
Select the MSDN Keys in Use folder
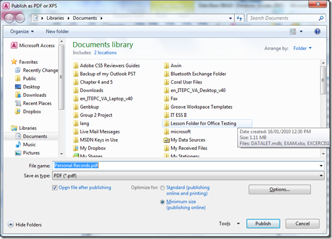pos(95,140)
